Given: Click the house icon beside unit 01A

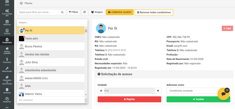Looking at the screenshot, I should pyautogui.click(x=101, y=91).
